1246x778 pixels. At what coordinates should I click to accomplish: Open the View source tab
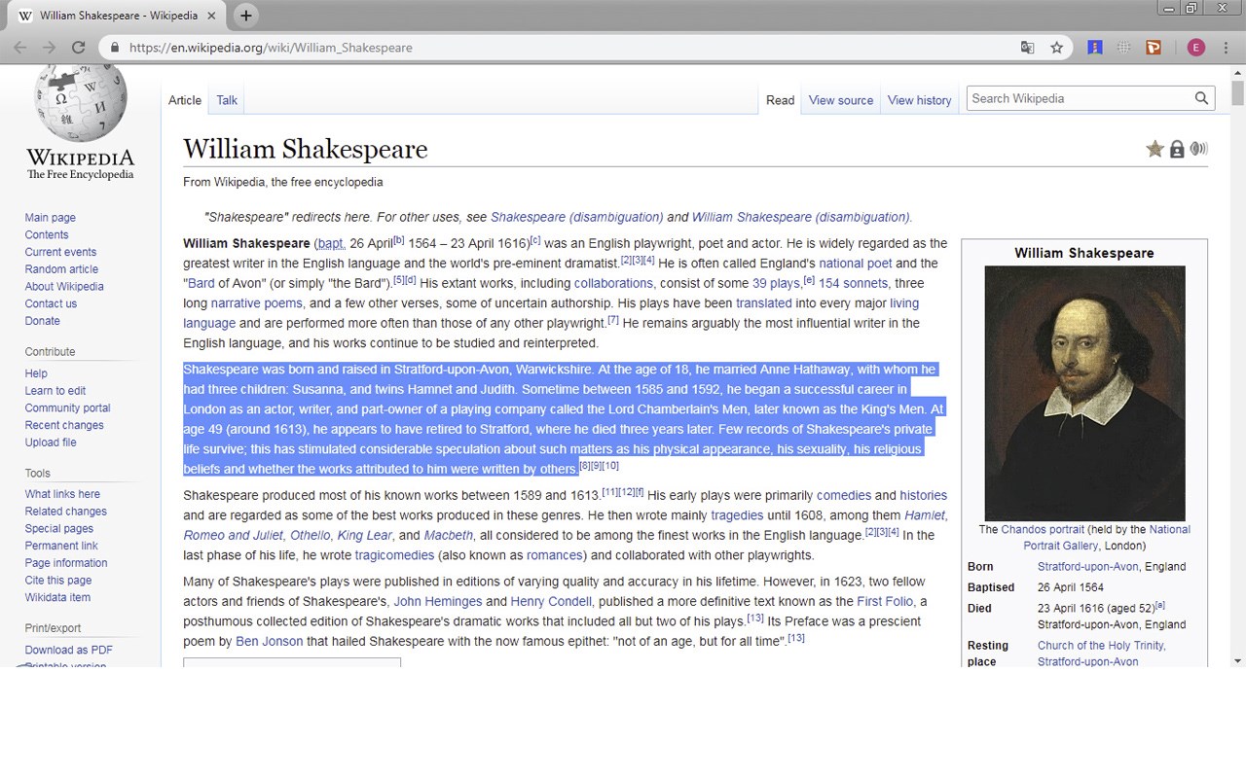(x=841, y=100)
